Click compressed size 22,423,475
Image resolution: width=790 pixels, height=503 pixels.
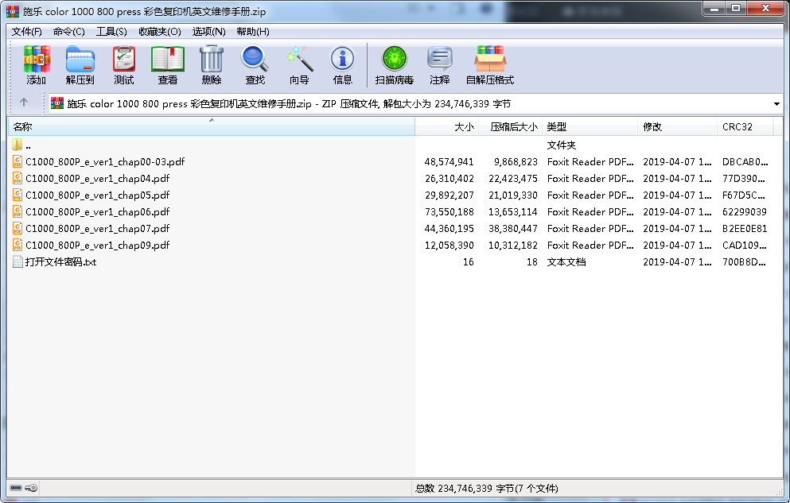point(513,178)
